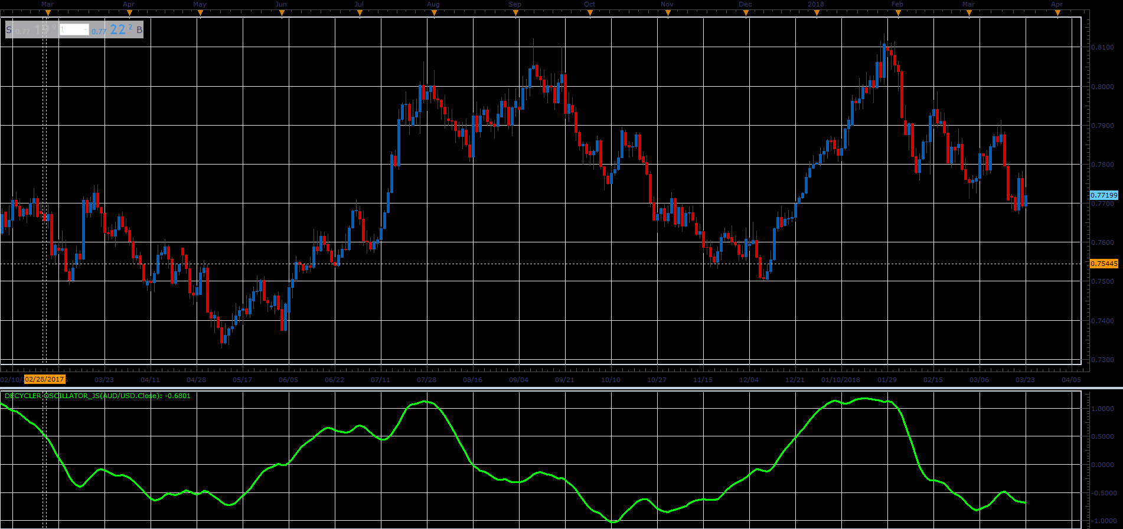The height and width of the screenshot is (529, 1123).
Task: Click the DECYCLER_OSCILLATOR_JS indicator label
Action: (97, 396)
